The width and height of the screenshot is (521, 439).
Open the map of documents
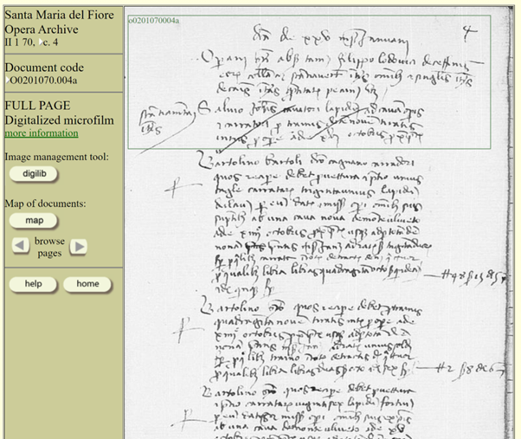pos(34,221)
